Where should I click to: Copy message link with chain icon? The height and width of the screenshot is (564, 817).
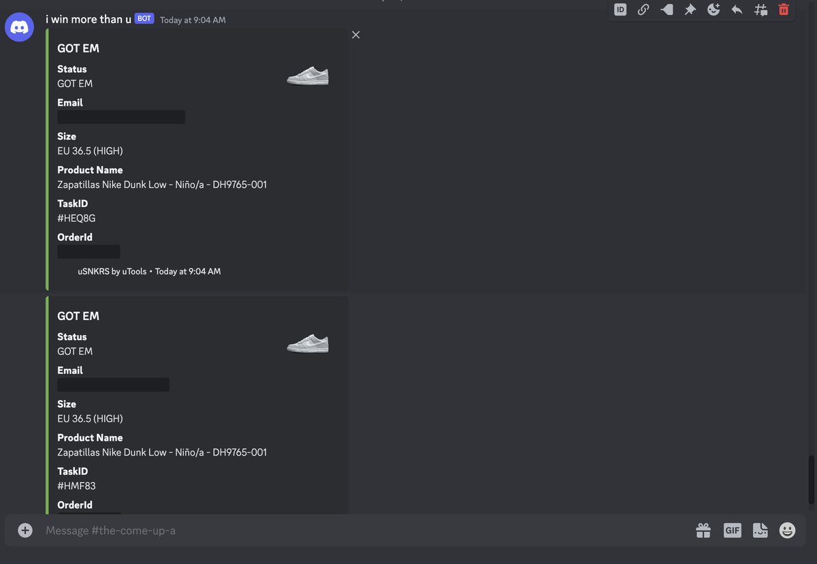coord(643,10)
